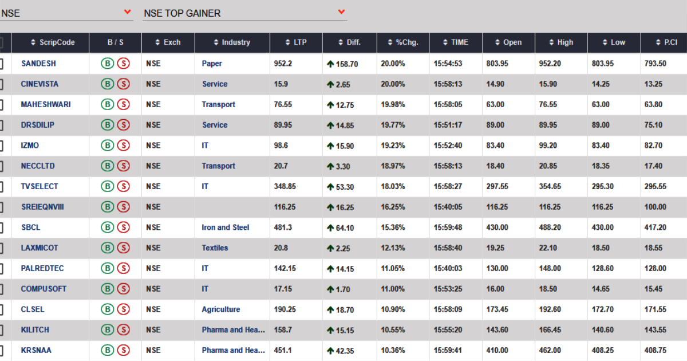This screenshot has height=361, width=687.
Task: Sort the table by %Chg. column
Action: point(403,42)
